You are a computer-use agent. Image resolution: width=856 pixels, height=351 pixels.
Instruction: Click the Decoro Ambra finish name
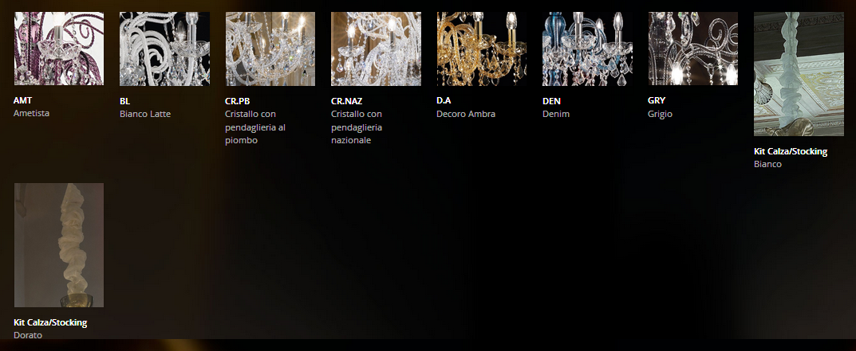tap(466, 114)
